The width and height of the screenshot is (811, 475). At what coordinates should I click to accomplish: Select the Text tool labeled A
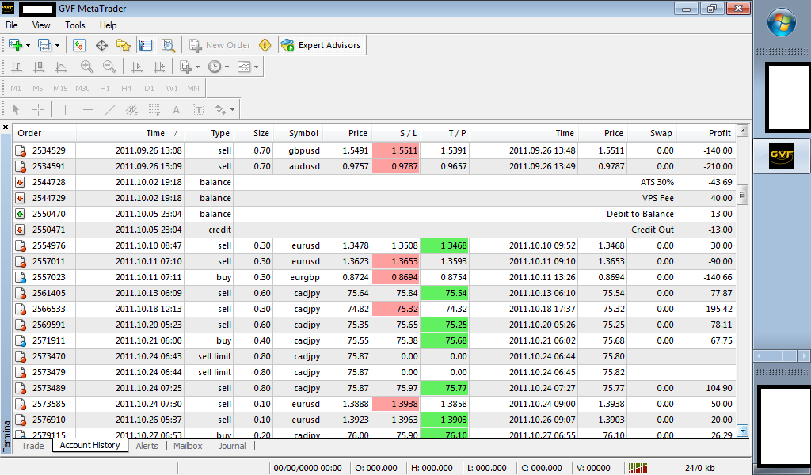tap(177, 109)
